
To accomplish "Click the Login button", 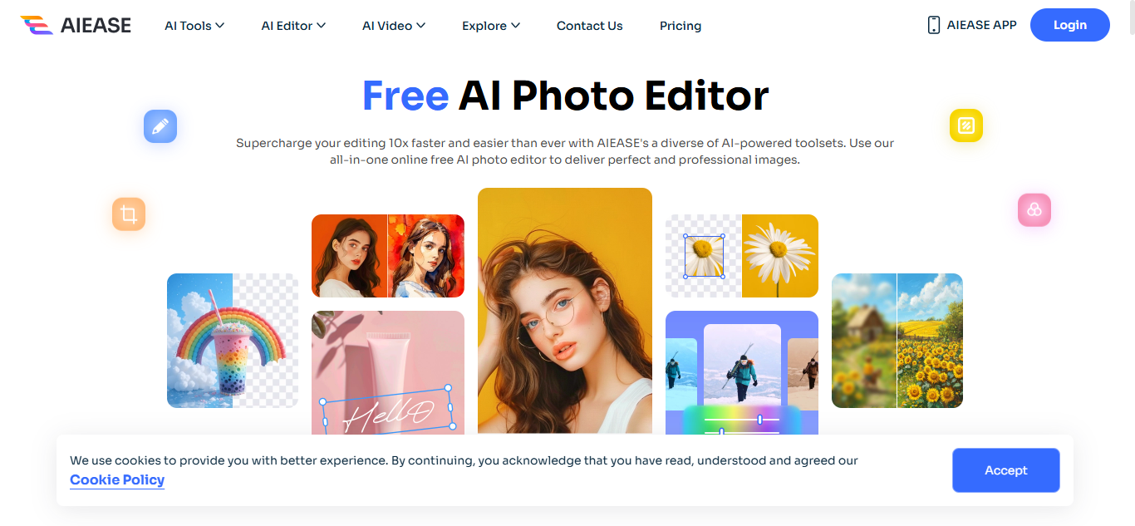I will coord(1070,25).
